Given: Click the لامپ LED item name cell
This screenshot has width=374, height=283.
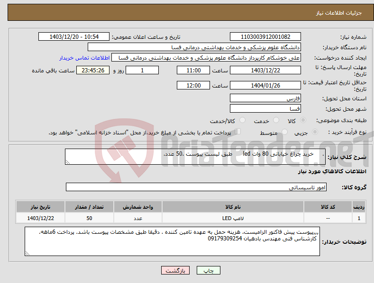Looking at the screenshot, I should click(233, 218).
